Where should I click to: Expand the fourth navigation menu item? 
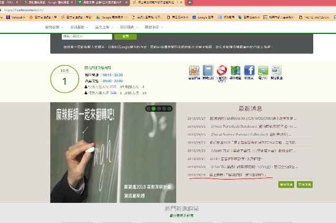(x=129, y=27)
